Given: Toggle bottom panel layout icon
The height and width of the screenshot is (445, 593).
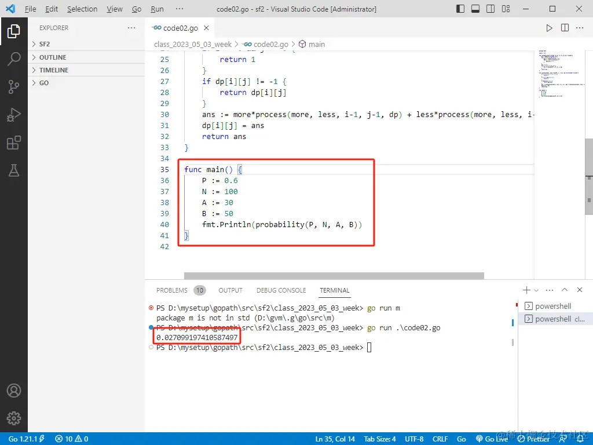Looking at the screenshot, I should click(x=475, y=9).
